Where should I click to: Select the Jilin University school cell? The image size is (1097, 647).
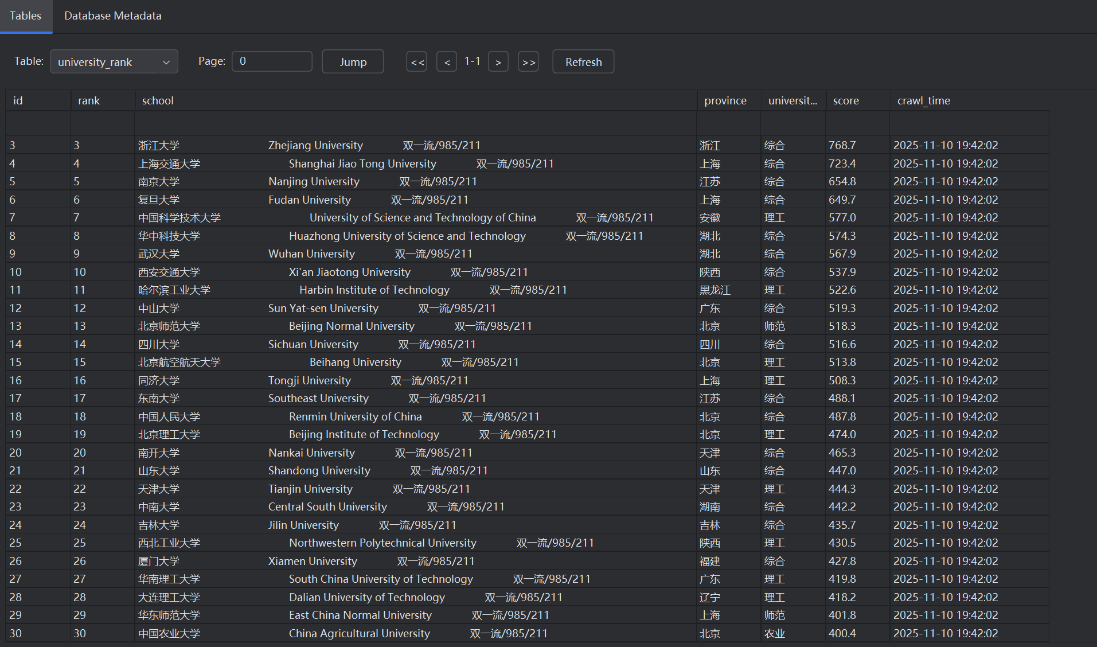pyautogui.click(x=416, y=525)
